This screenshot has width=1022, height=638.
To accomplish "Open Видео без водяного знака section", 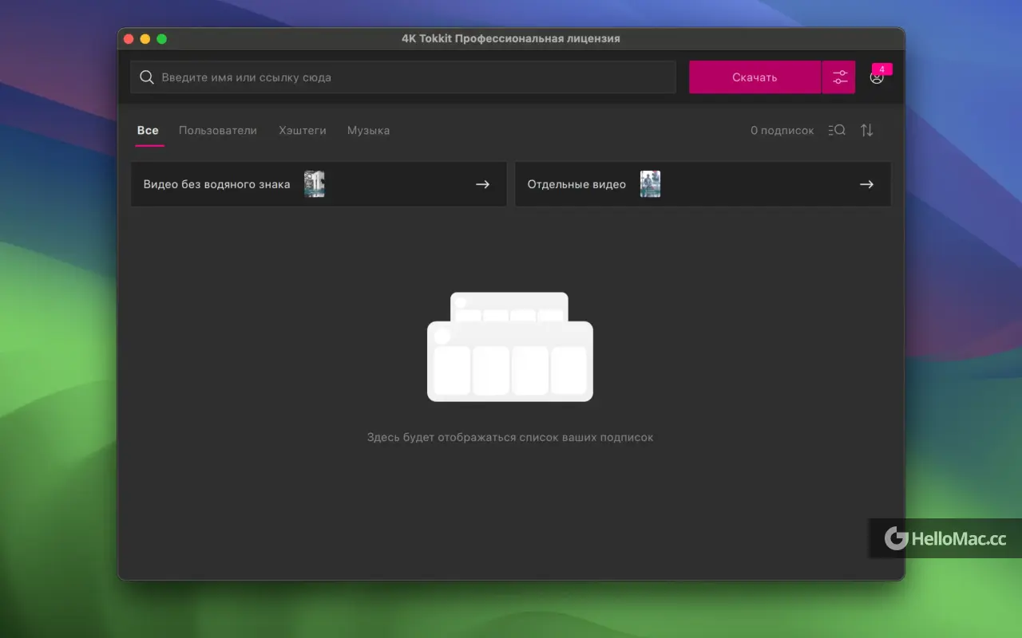I will click(x=319, y=184).
